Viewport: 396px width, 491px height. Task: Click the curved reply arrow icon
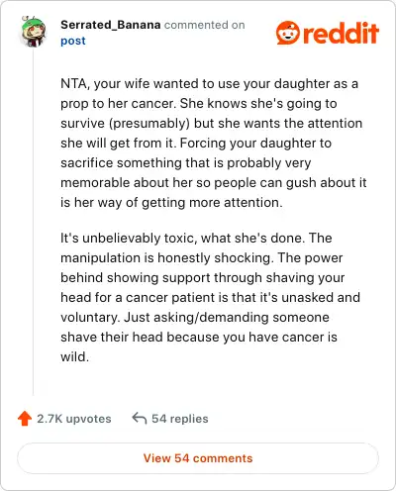(x=140, y=418)
